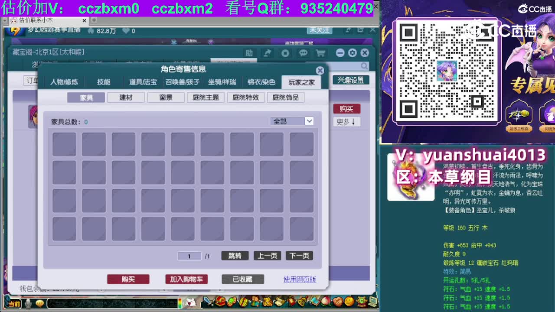Toggle follow with the 未关注 button

coord(319,30)
